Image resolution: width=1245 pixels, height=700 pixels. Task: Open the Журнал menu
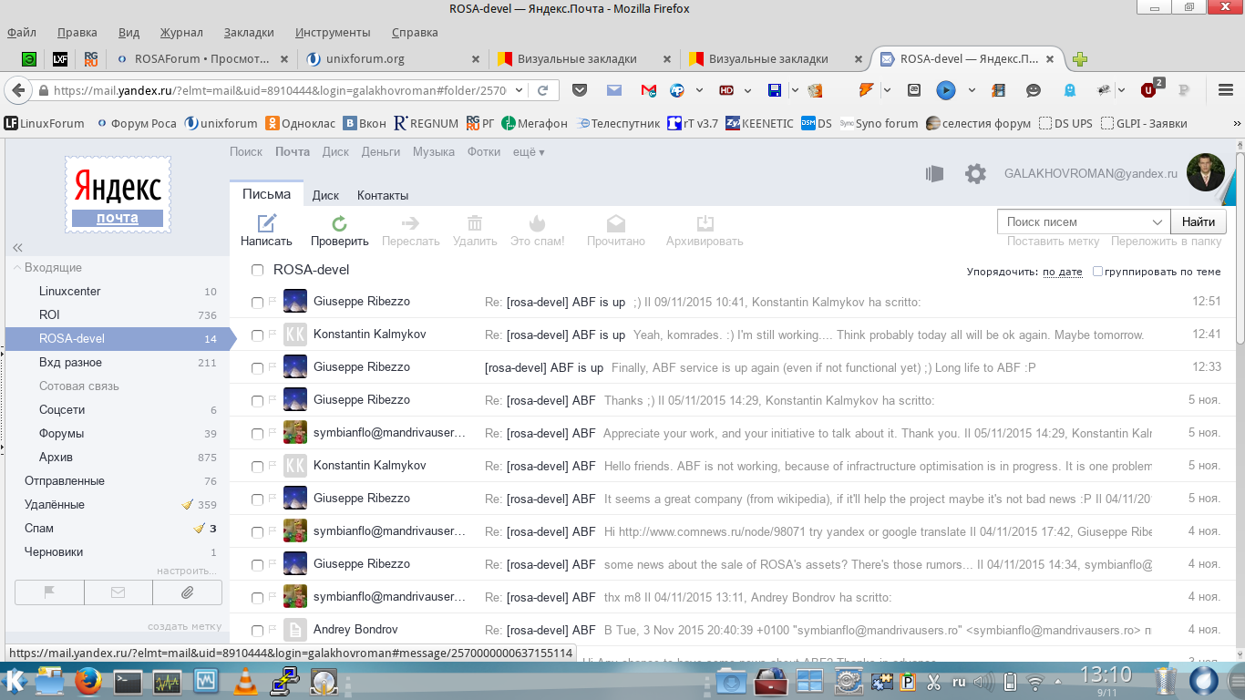point(181,32)
